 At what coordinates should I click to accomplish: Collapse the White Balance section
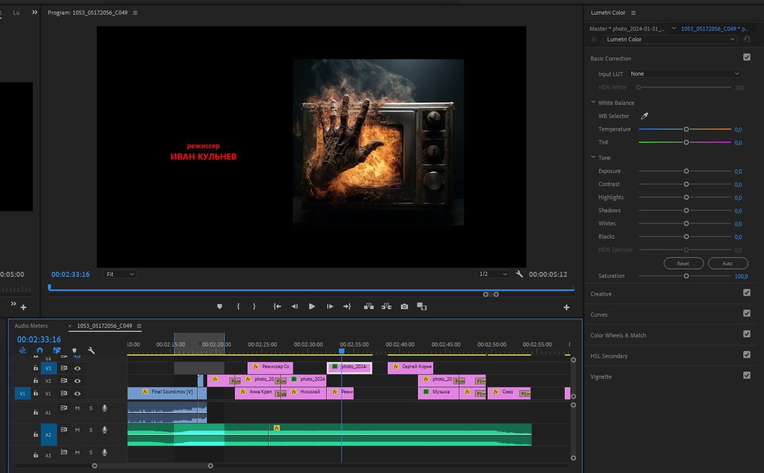click(x=594, y=102)
